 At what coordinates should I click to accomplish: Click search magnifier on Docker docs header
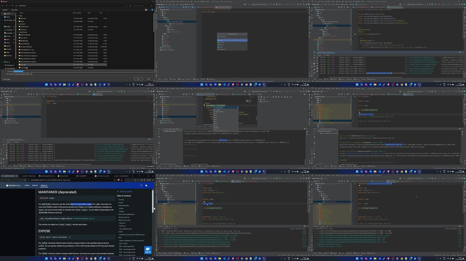(141, 185)
